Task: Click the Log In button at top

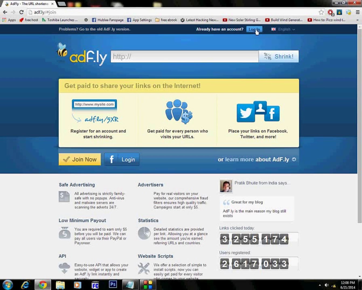Action: [254, 29]
